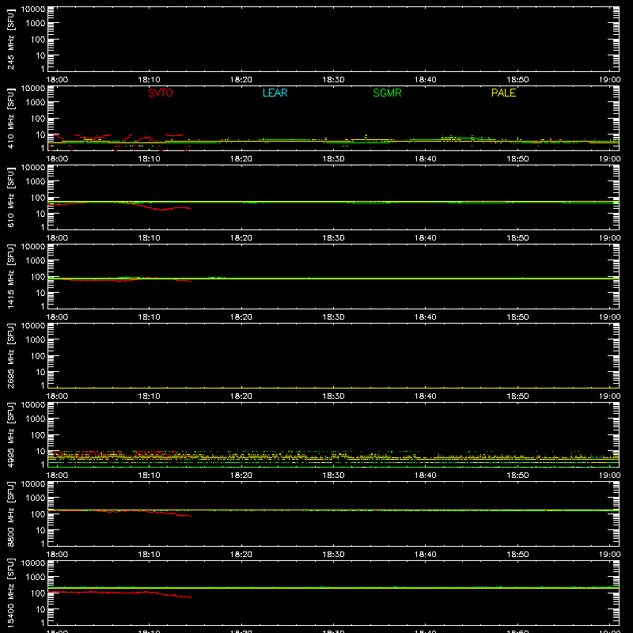Click 18:00 under the 245 MHz panel
This screenshot has width=633, height=633.
(57, 80)
